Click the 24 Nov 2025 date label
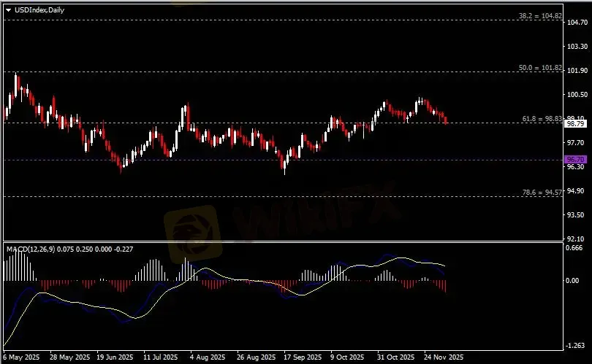Screen dimensions: 592x364 point(443,357)
